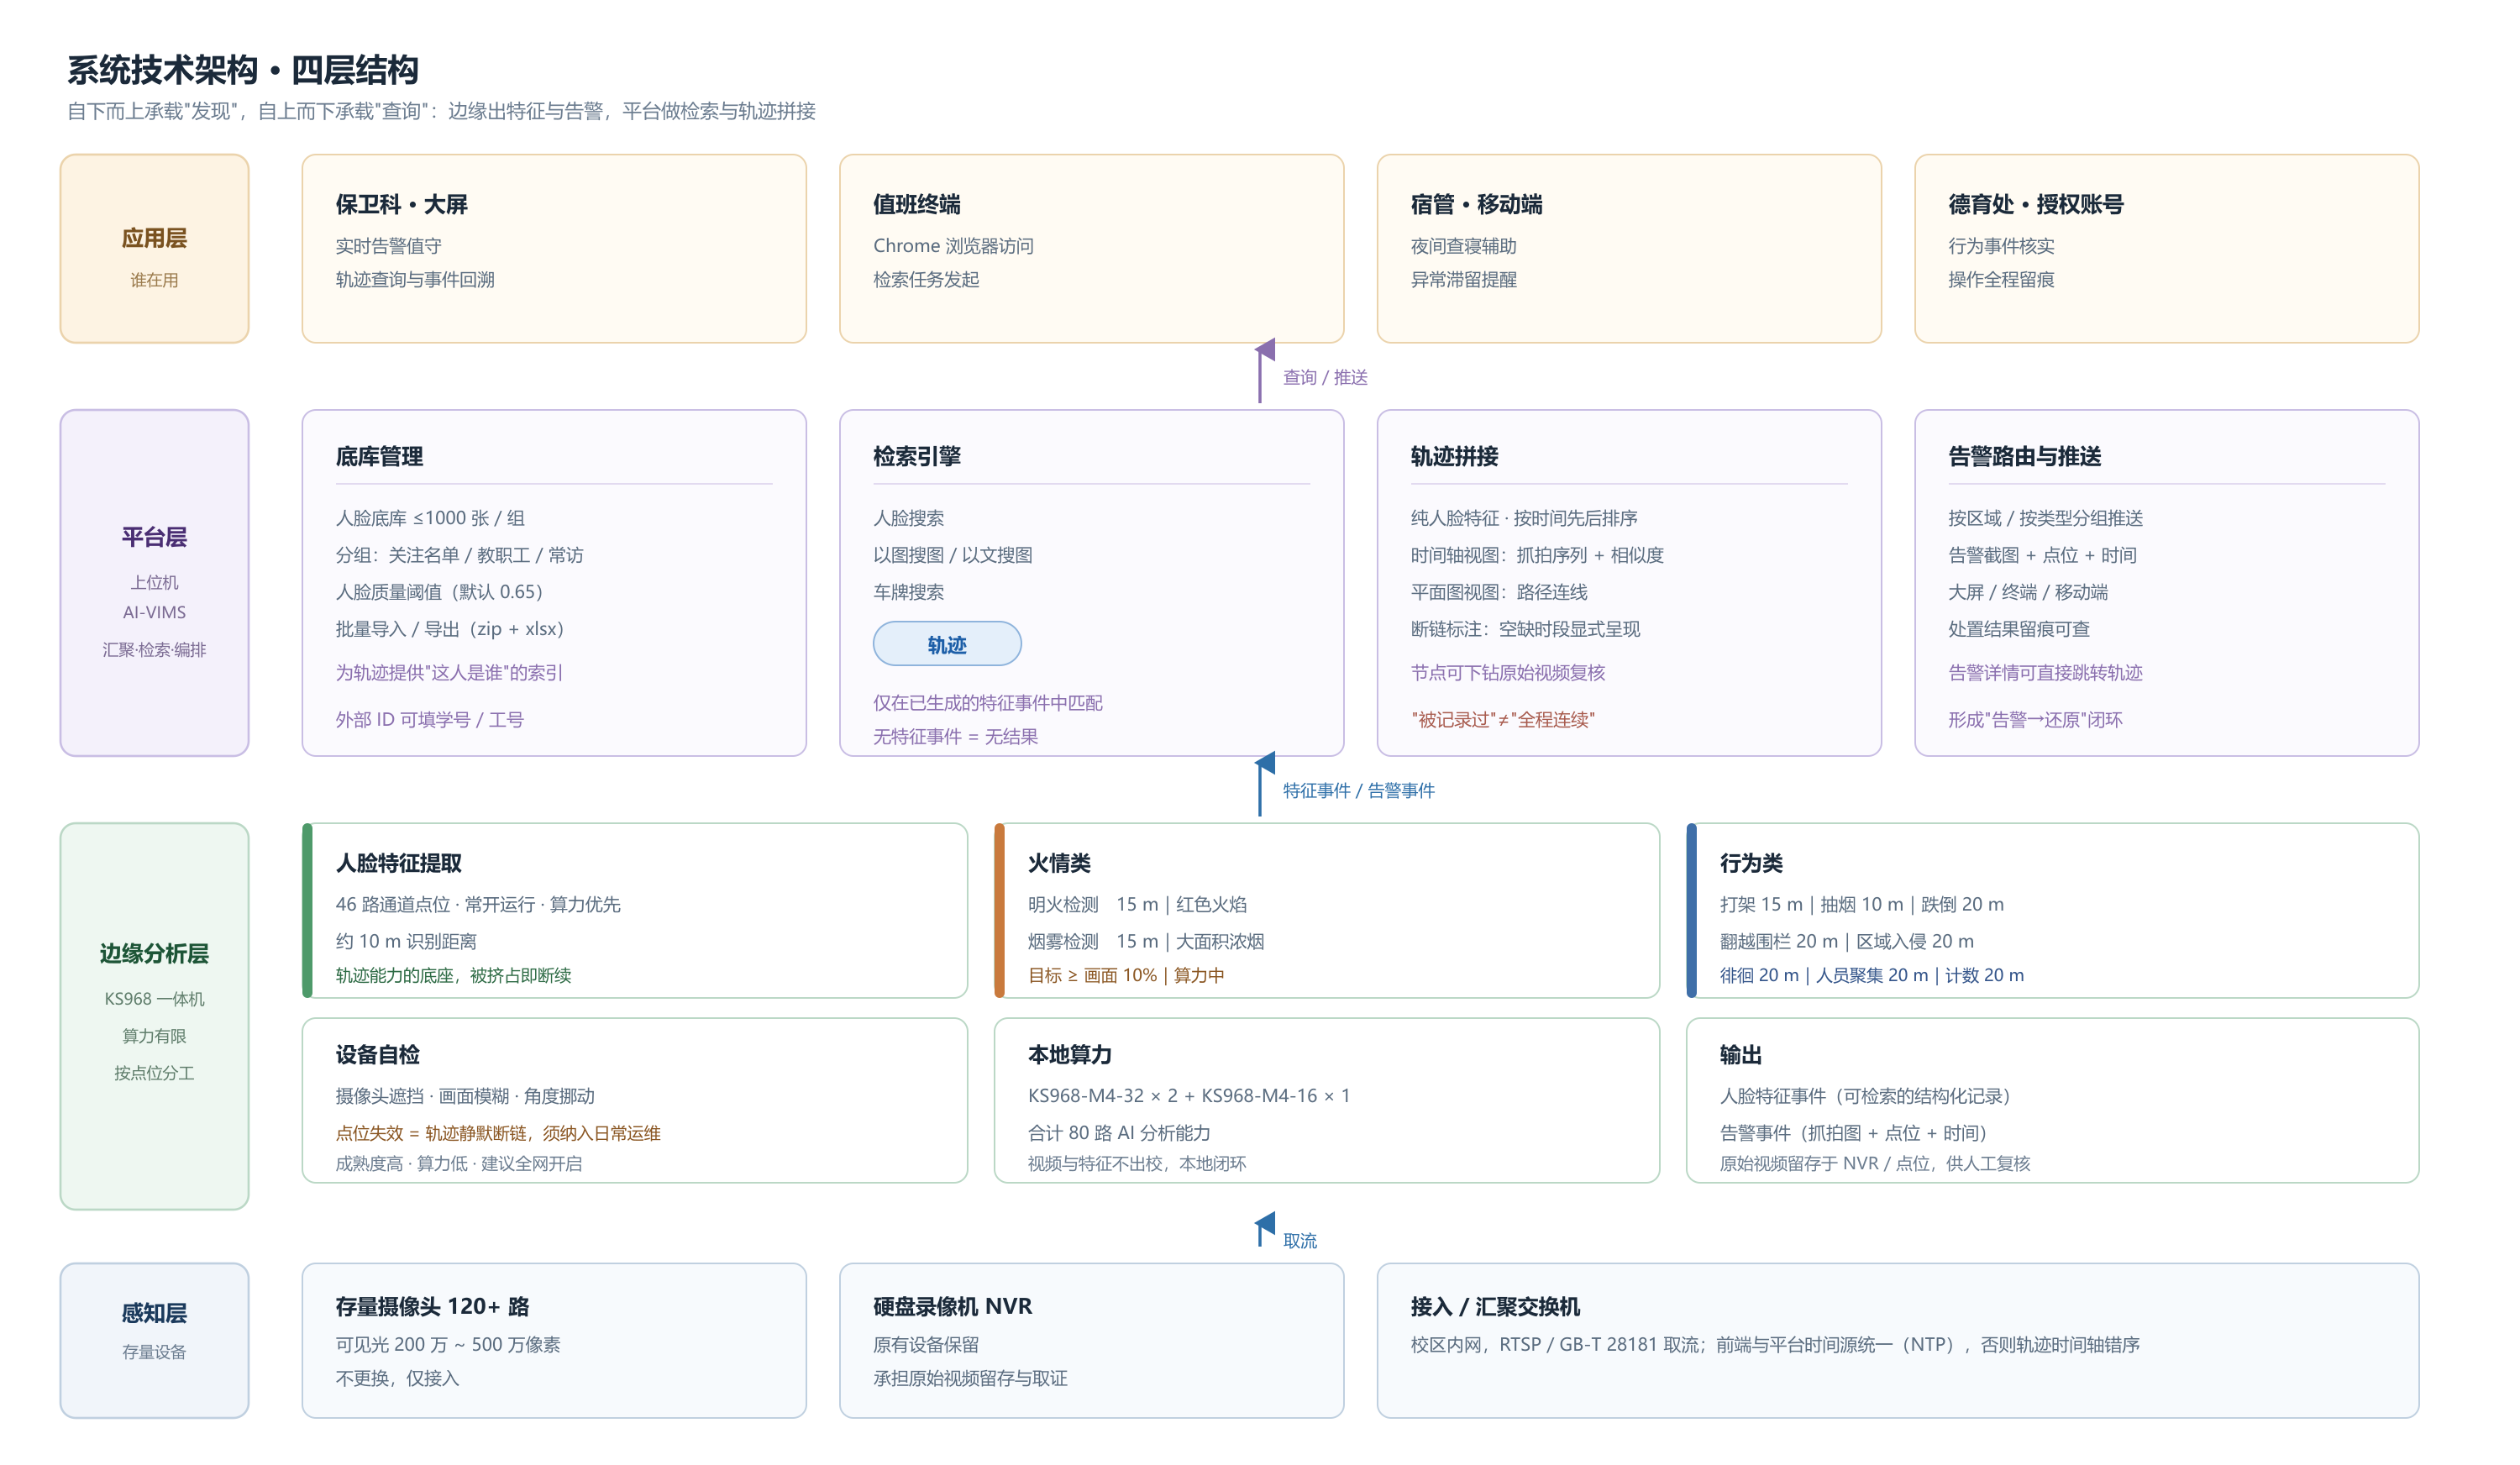Viewport: 2520px width, 1465px height.
Task: Click the line 告警详情可直接跳转轨迹
Action: (2044, 672)
